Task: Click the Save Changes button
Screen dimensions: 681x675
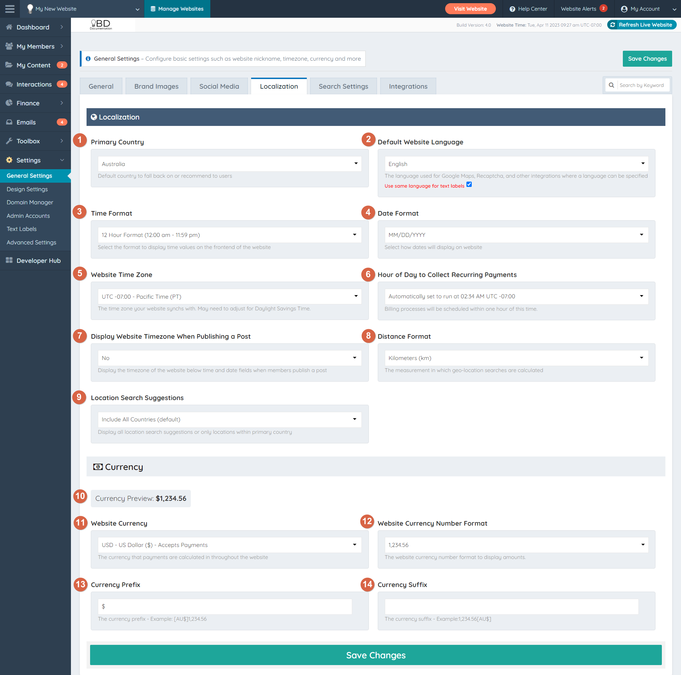Action: (647, 59)
